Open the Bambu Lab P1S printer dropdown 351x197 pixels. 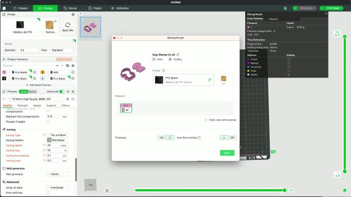pyautogui.click(x=21, y=27)
